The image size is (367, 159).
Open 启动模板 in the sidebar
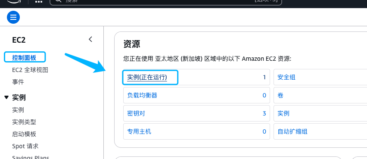click(24, 134)
